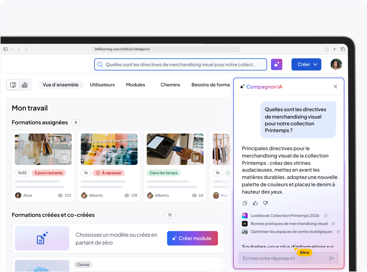Click the 360learning.com address bar
The height and width of the screenshot is (272, 367).
click(x=166, y=49)
